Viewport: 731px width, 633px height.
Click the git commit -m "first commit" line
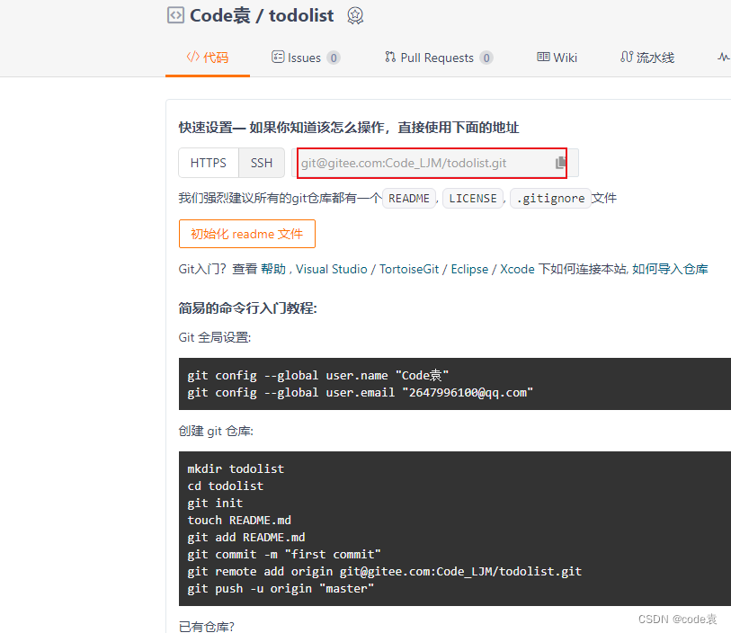[284, 554]
